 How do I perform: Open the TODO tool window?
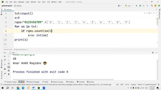click(x=45, y=82)
